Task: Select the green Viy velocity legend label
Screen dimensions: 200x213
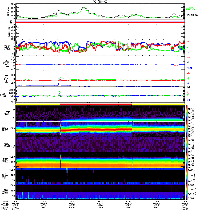Action: click(188, 78)
